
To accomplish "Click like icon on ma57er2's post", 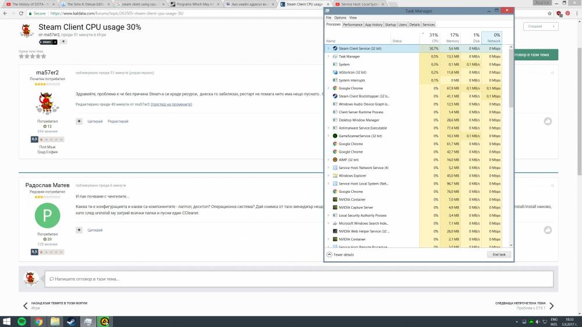I will tap(548, 121).
